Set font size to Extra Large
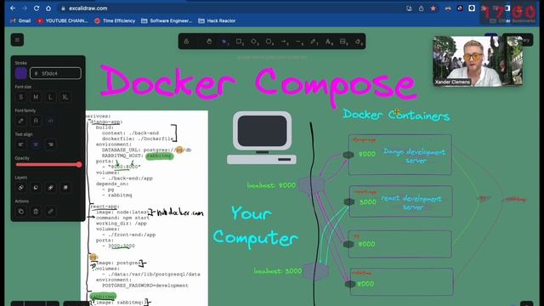 click(65, 97)
